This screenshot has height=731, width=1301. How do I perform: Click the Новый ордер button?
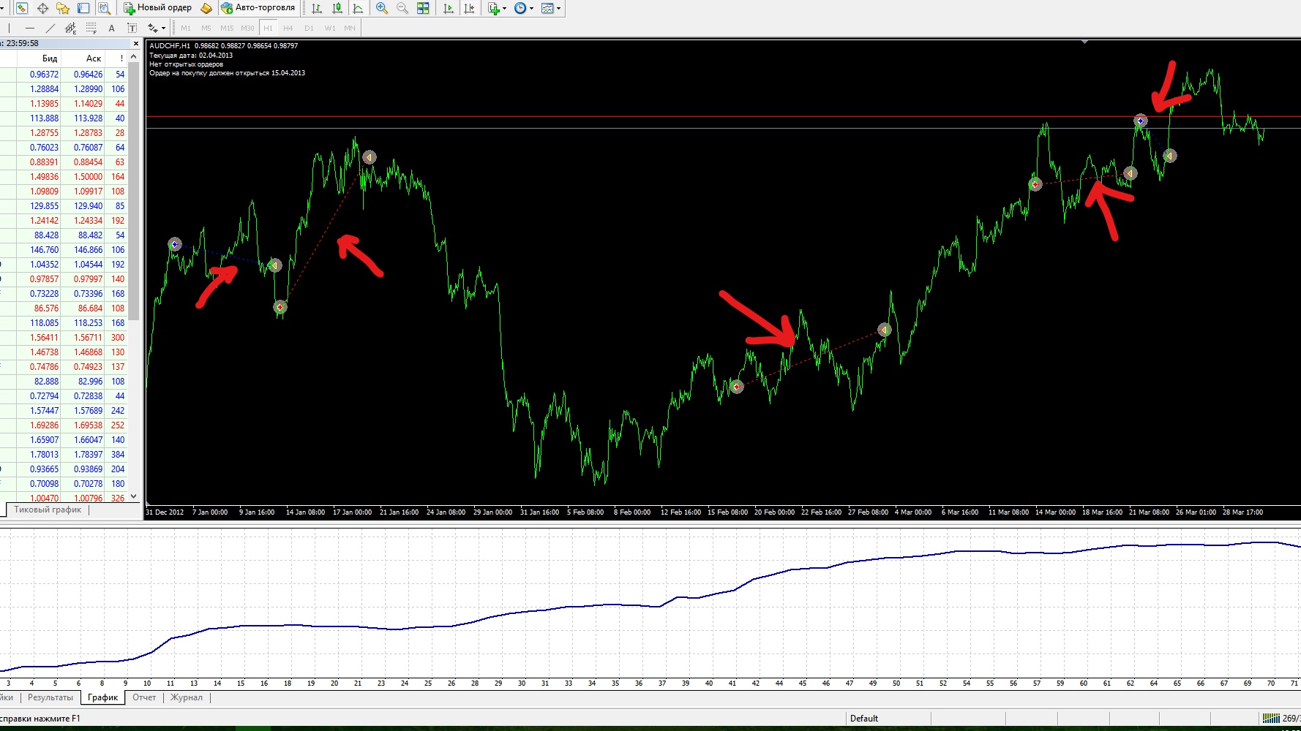pyautogui.click(x=158, y=8)
